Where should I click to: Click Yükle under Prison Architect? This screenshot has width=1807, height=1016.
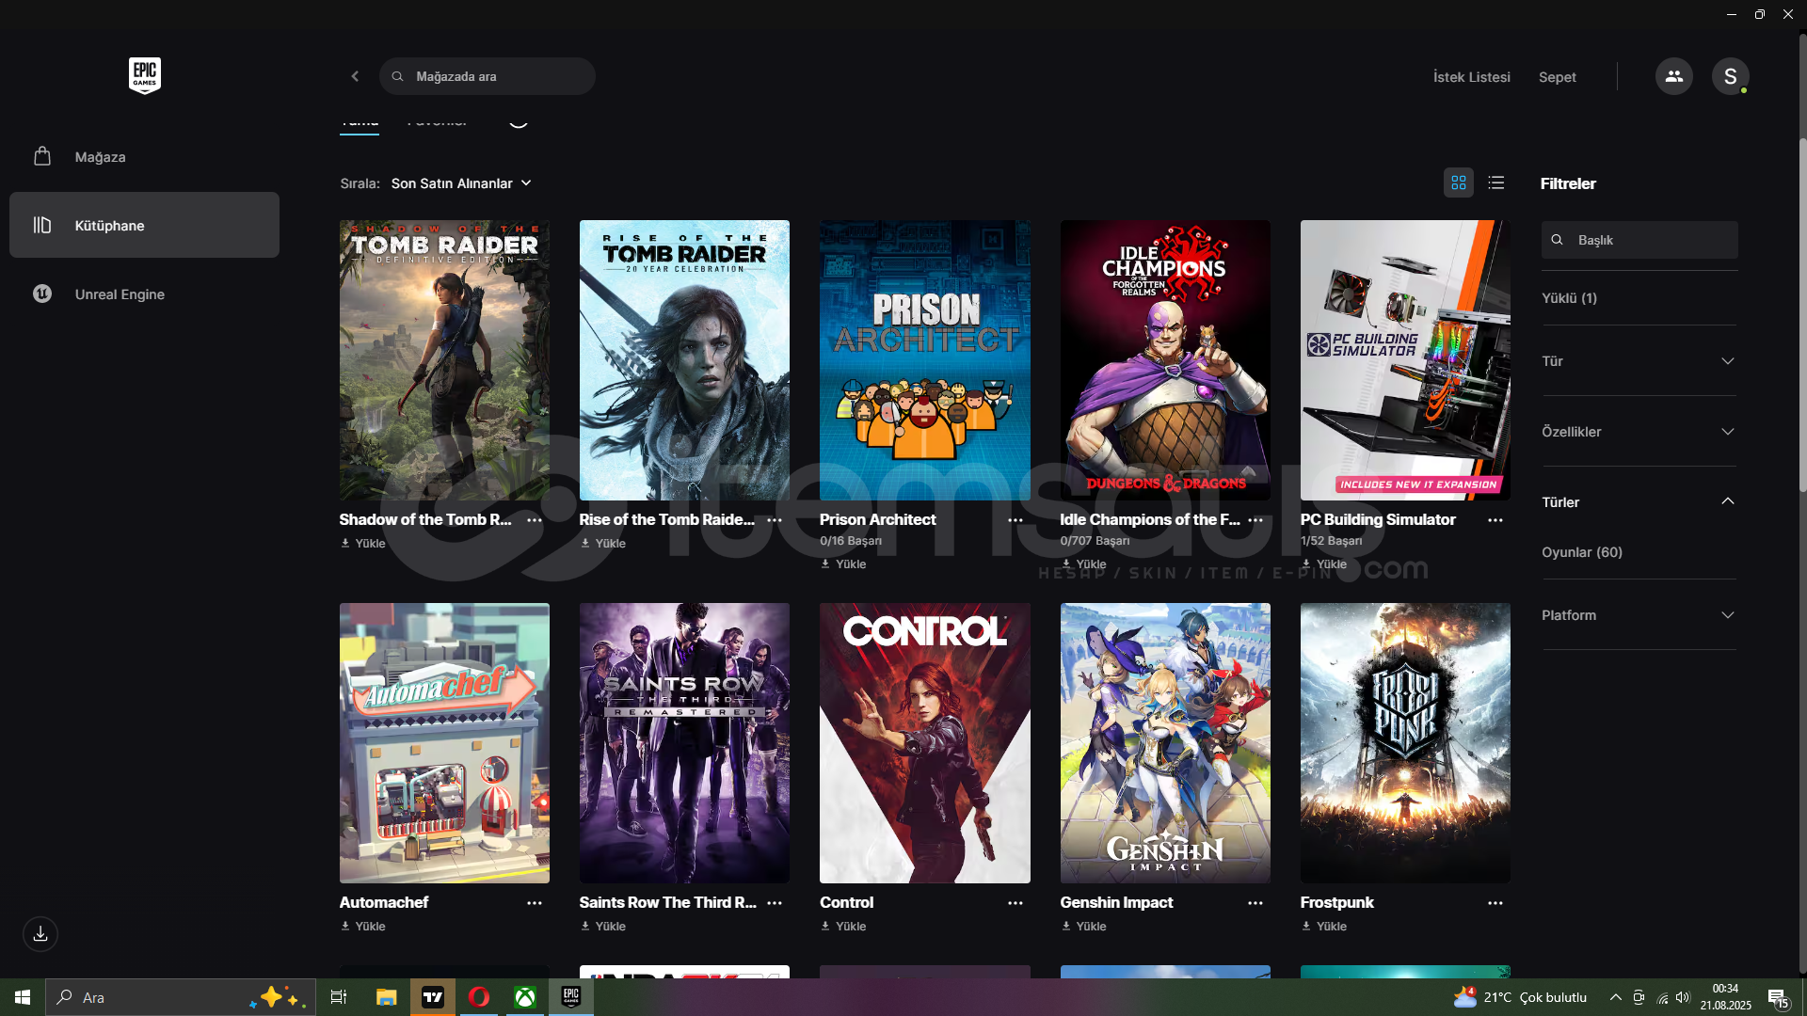(x=843, y=564)
